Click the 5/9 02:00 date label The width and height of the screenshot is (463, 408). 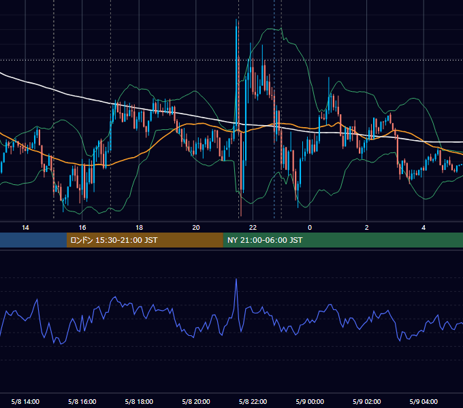tap(367, 401)
